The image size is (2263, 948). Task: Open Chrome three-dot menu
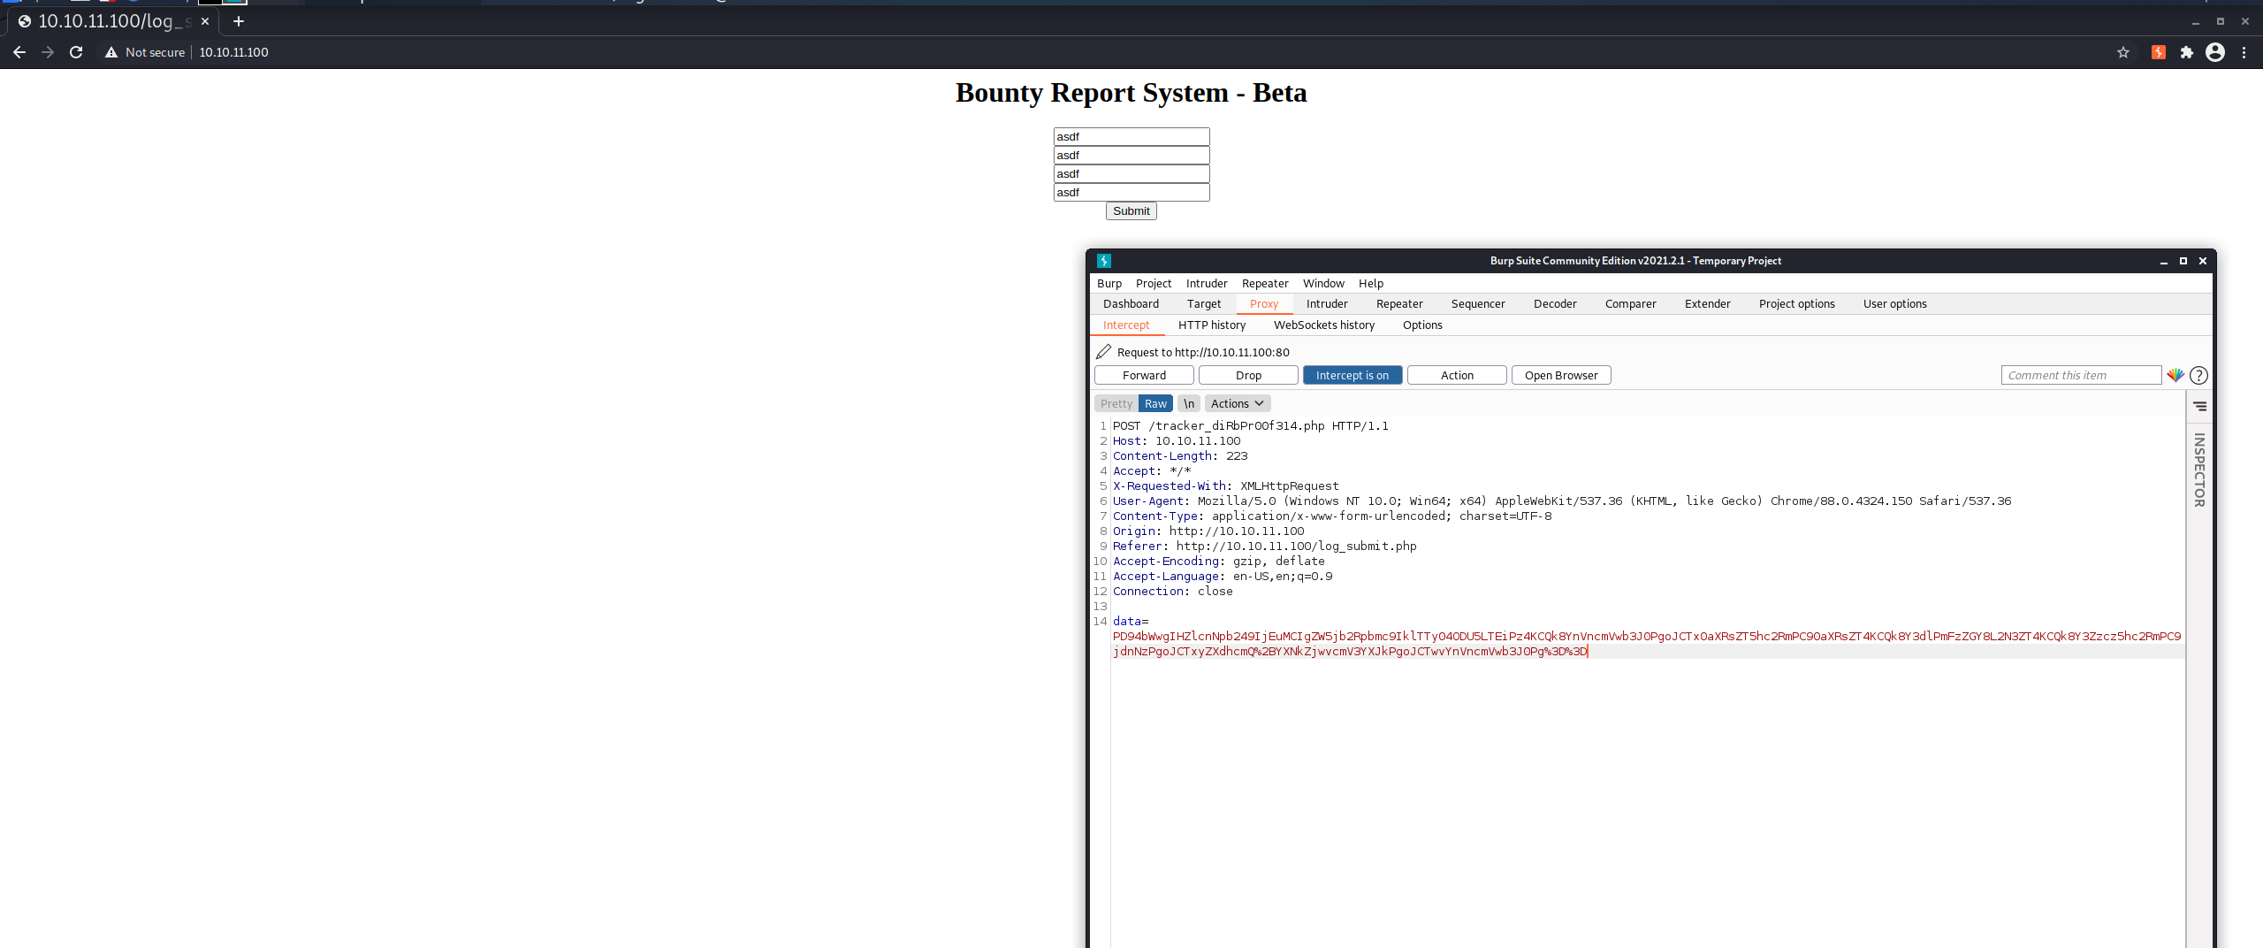(x=2244, y=52)
